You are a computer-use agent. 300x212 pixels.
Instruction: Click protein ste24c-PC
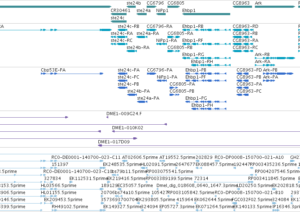[123, 81]
